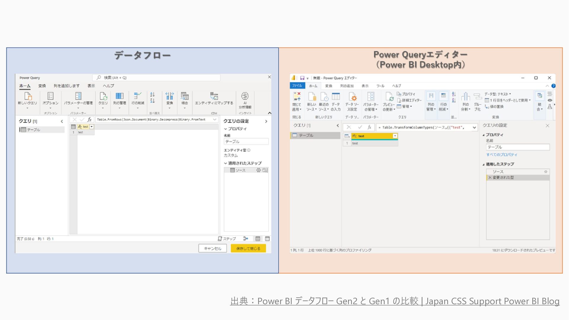
Task: Open test column filter dropdown in Desktop editor
Action: (x=395, y=136)
